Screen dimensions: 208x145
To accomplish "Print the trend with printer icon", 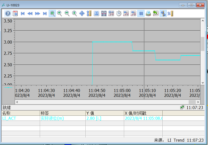I will coord(148,14).
